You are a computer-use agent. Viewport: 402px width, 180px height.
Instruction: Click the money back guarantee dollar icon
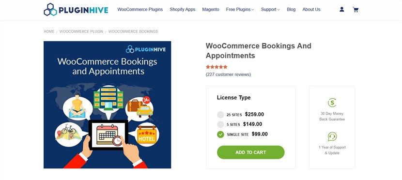tap(332, 103)
